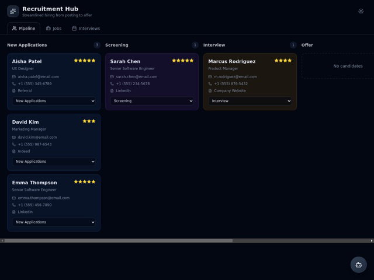Open the chatbot assistant button
Viewport: 374px width, 280px height.
pyautogui.click(x=358, y=264)
